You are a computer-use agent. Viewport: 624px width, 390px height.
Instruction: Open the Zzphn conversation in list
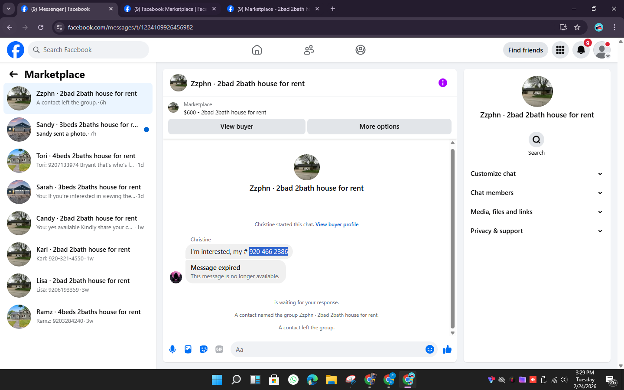coord(78,98)
